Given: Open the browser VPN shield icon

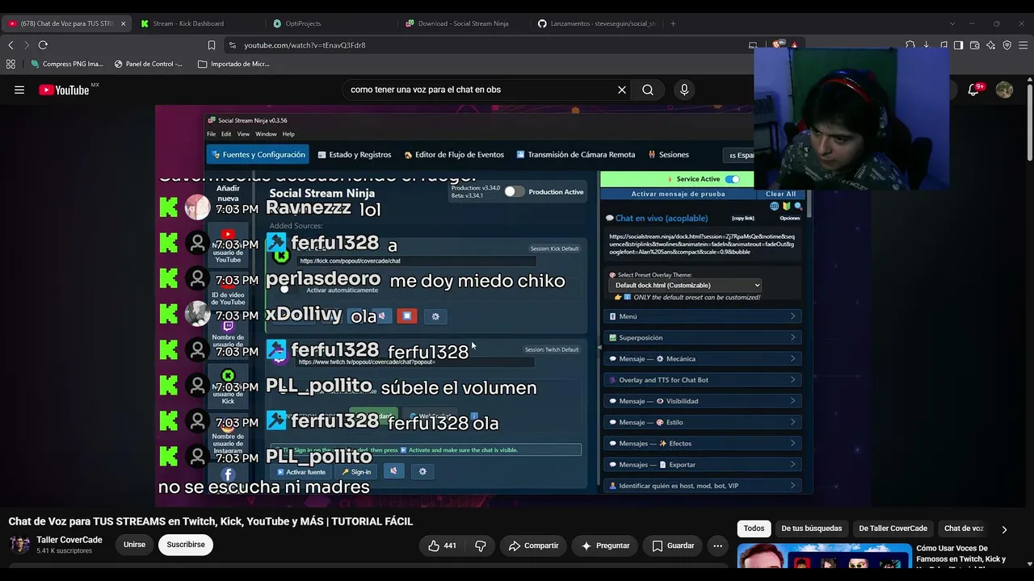Looking at the screenshot, I should 1007,45.
